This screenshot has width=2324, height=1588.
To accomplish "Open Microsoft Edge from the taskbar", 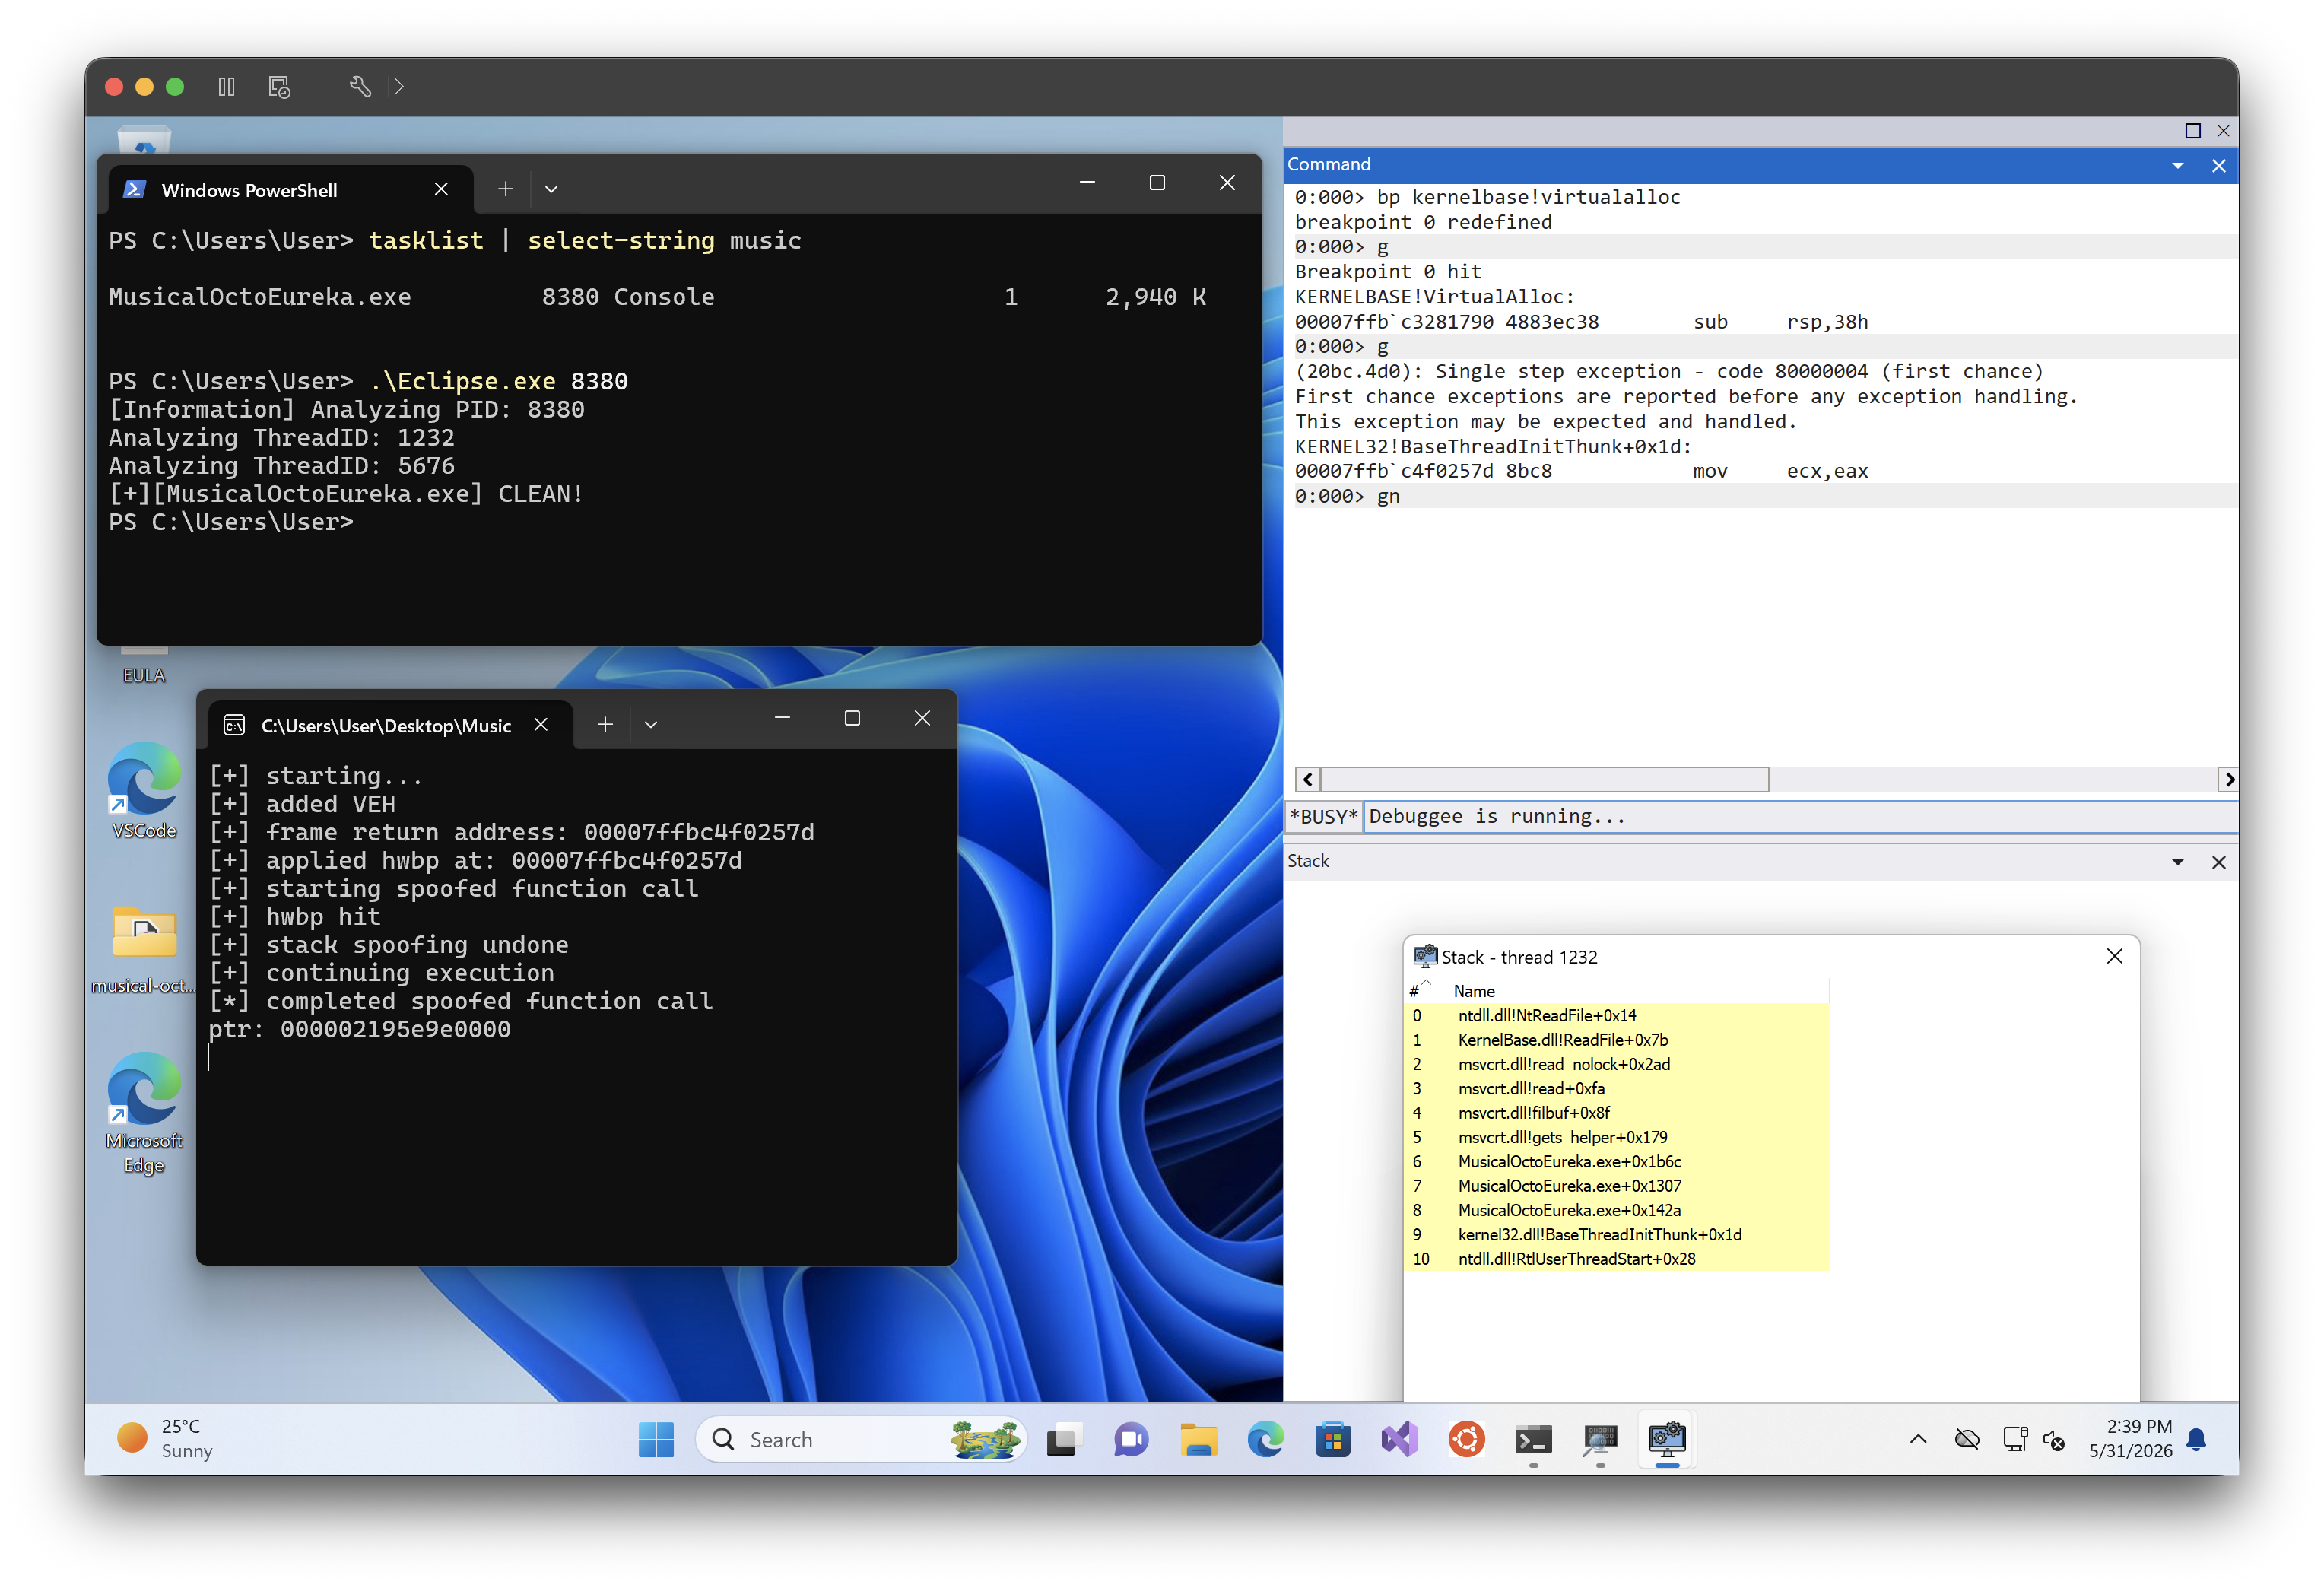I will [1265, 1439].
